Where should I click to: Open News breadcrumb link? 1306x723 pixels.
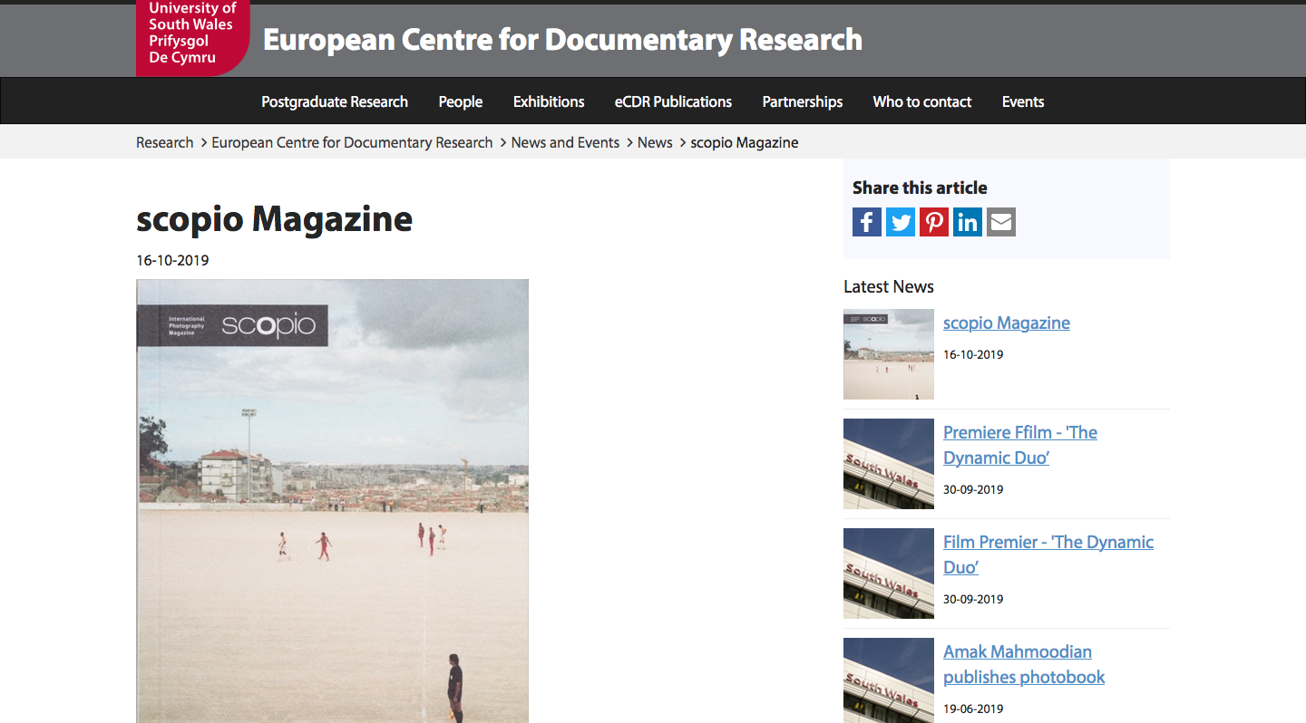point(655,142)
